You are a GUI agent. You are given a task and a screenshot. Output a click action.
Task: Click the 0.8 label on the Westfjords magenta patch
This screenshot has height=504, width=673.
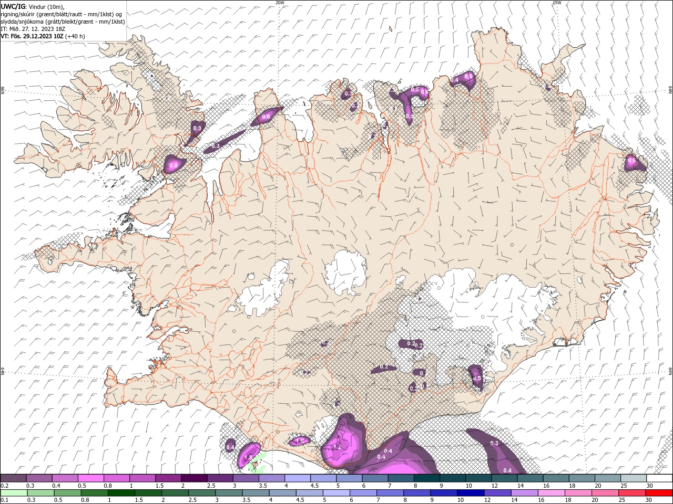[174, 165]
